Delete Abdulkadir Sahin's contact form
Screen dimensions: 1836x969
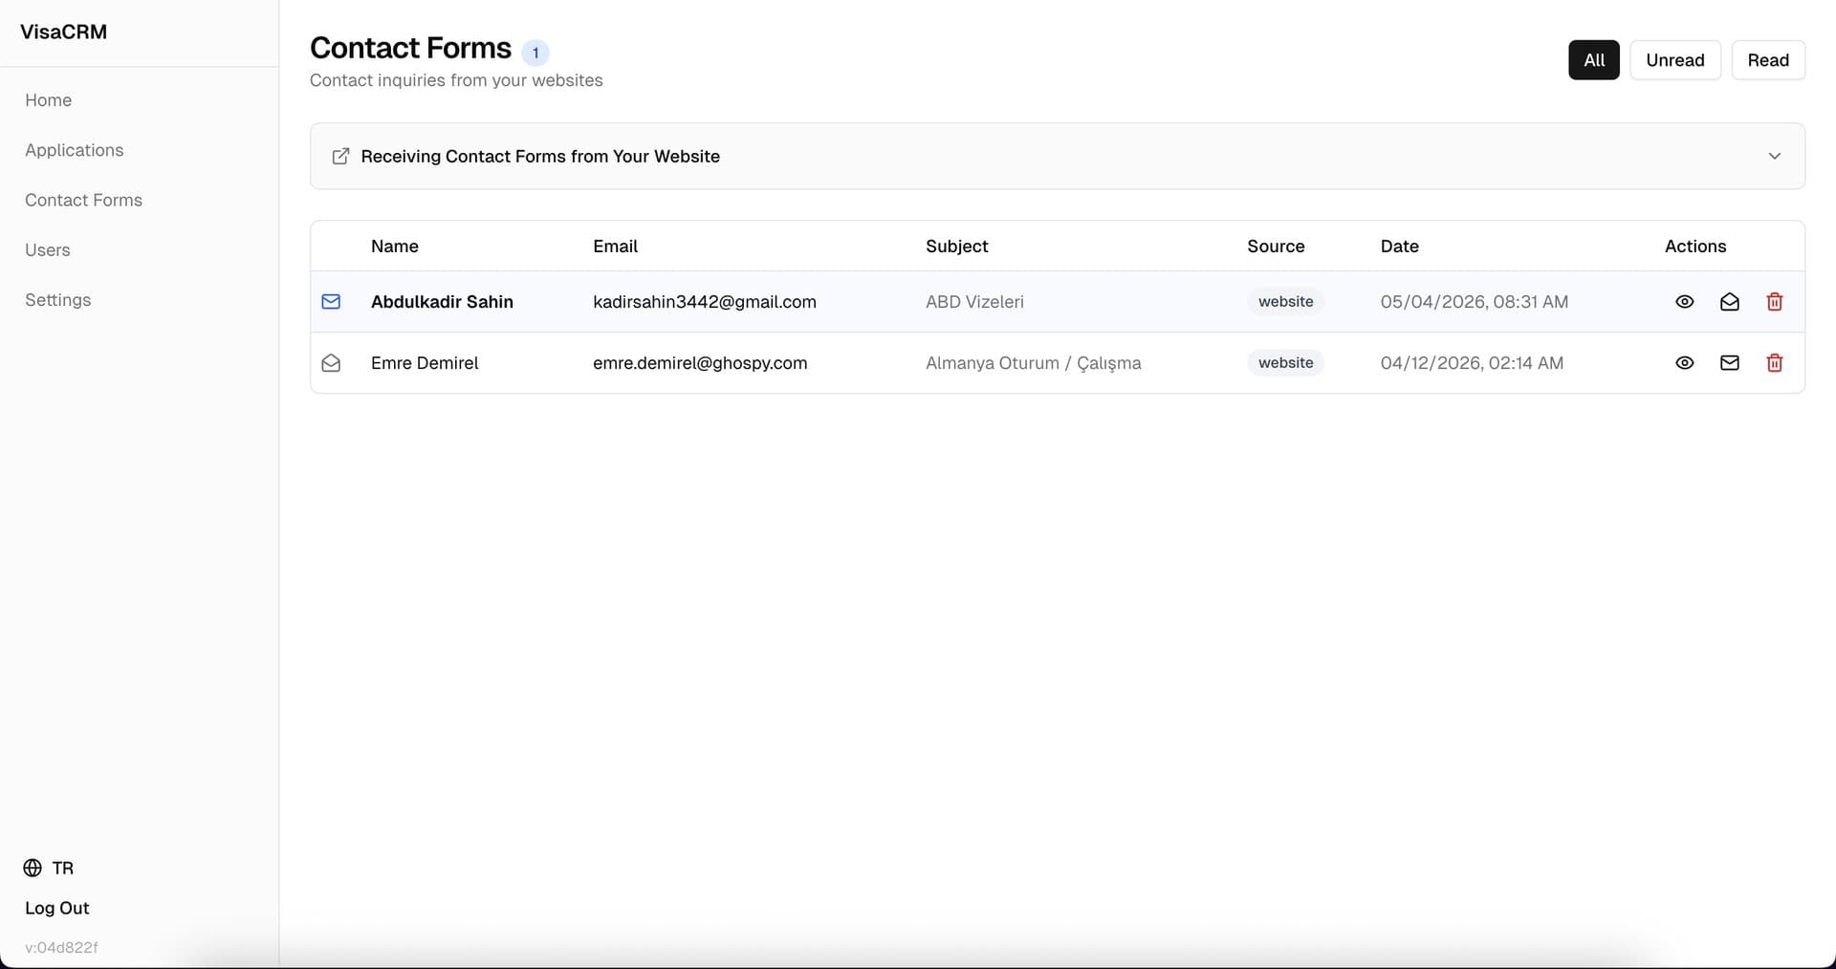(1775, 302)
